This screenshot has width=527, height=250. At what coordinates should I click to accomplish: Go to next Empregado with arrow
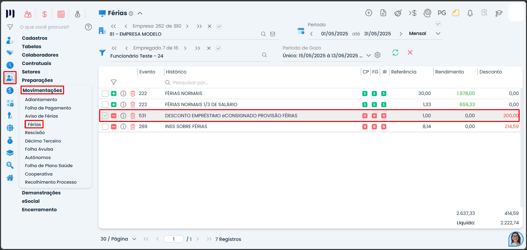(187, 48)
